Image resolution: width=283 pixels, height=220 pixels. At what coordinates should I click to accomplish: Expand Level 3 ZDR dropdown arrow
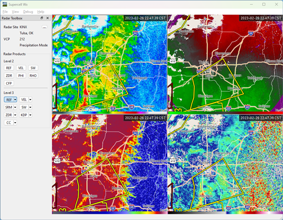click(15, 115)
